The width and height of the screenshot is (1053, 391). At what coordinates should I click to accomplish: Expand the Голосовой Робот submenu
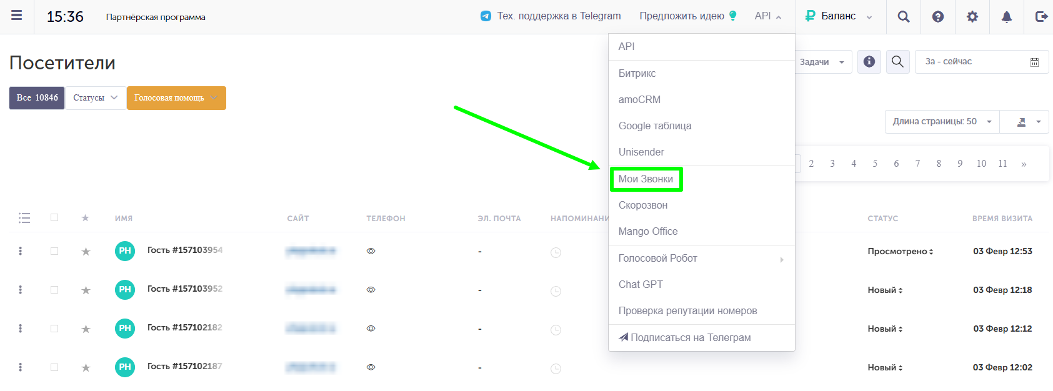point(702,259)
